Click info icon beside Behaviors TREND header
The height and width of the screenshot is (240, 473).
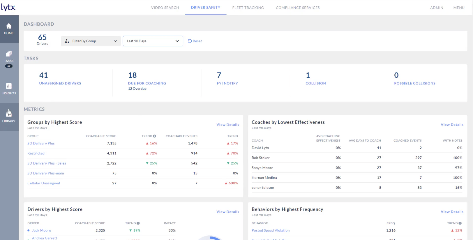click(x=460, y=223)
